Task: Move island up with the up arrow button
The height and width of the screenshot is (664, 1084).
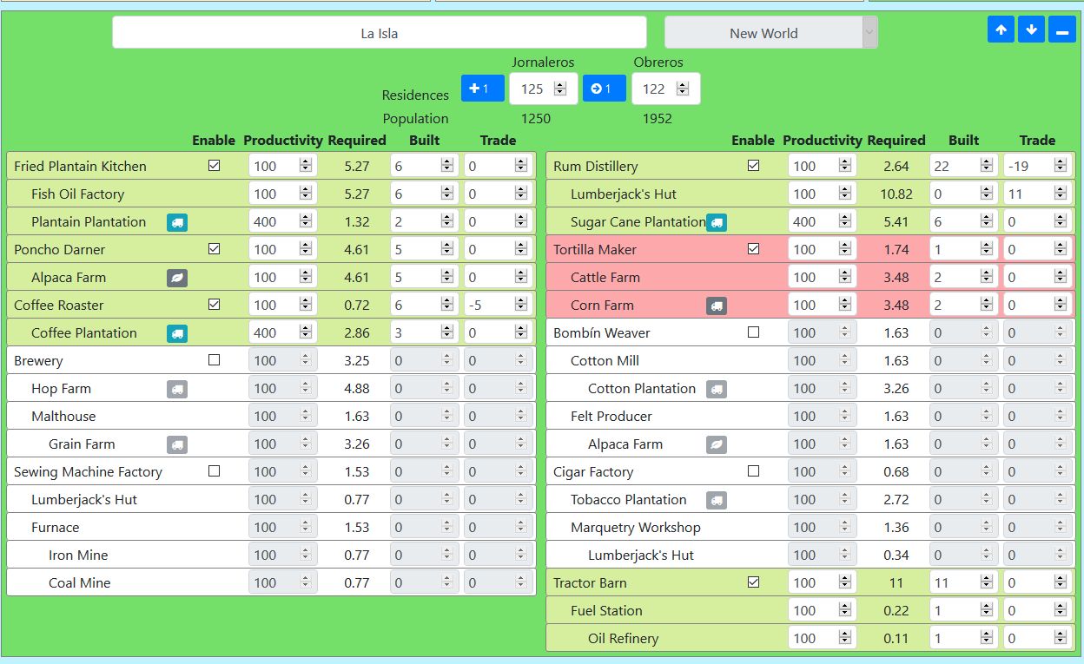Action: click(1001, 30)
